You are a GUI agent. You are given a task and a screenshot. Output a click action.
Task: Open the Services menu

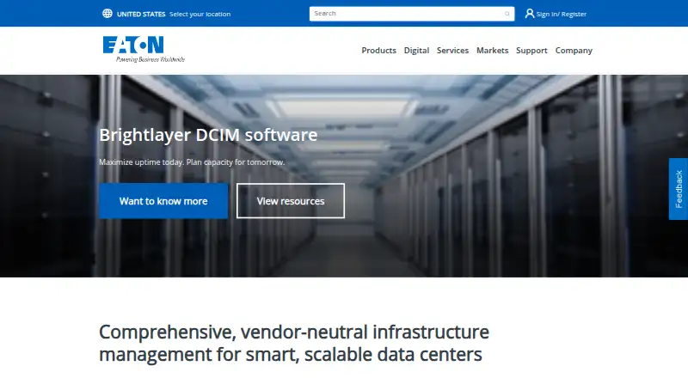point(452,51)
